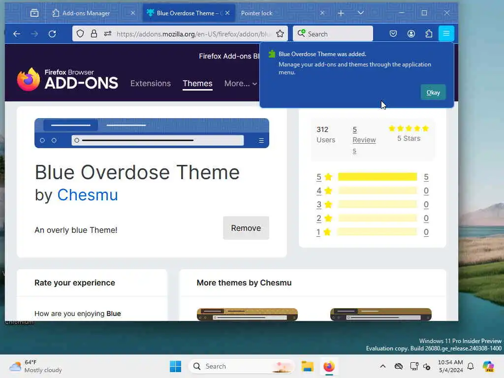This screenshot has width=504, height=378.
Task: Click Okay in the notification
Action: coord(433,92)
